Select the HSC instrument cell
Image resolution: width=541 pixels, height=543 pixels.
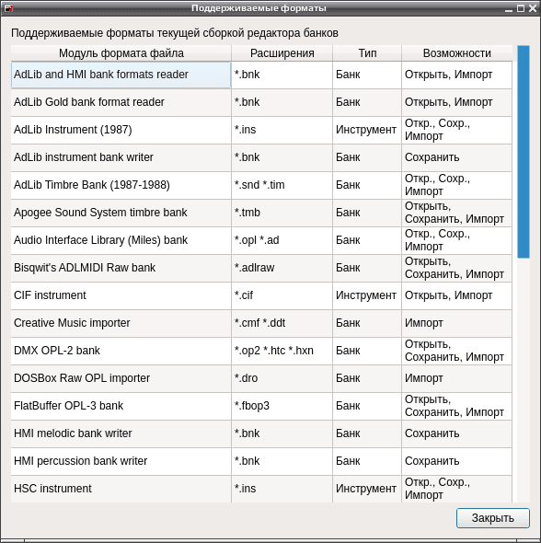[121, 489]
